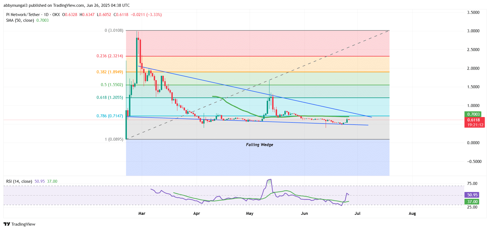
Task: Click the Jul label on time axis
Action: pos(357,213)
